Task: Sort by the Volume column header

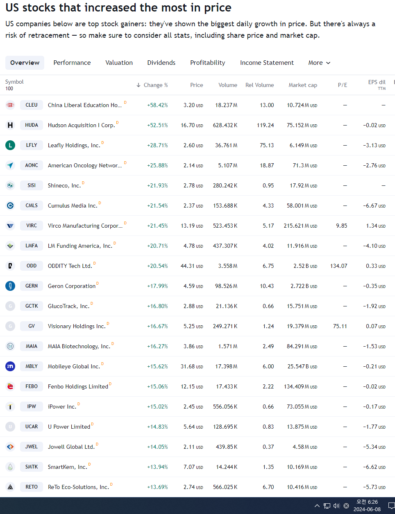Action: click(228, 85)
